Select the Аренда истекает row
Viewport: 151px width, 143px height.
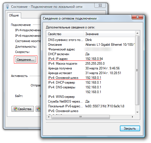tap(91, 73)
